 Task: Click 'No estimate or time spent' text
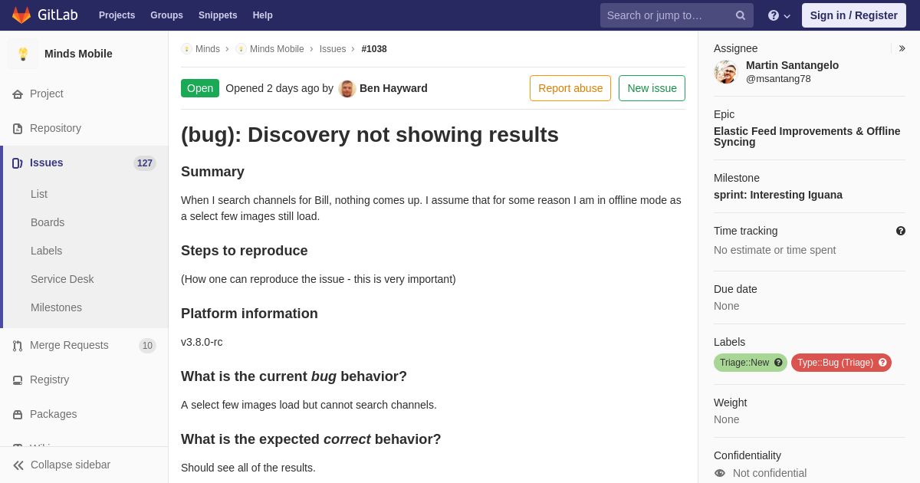pyautogui.click(x=774, y=250)
